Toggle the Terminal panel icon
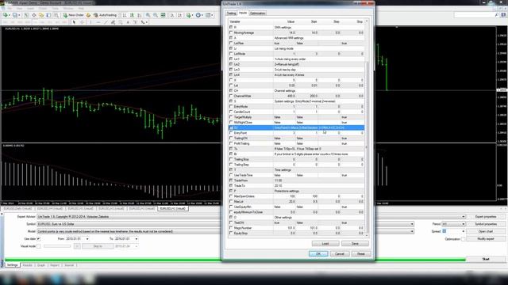 point(48,15)
